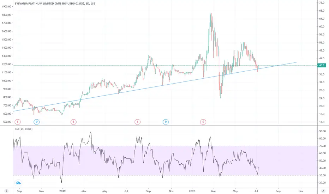Click the earnings E marker near Sep 2018
Viewport: 329px width, 194px height.
click(x=18, y=122)
